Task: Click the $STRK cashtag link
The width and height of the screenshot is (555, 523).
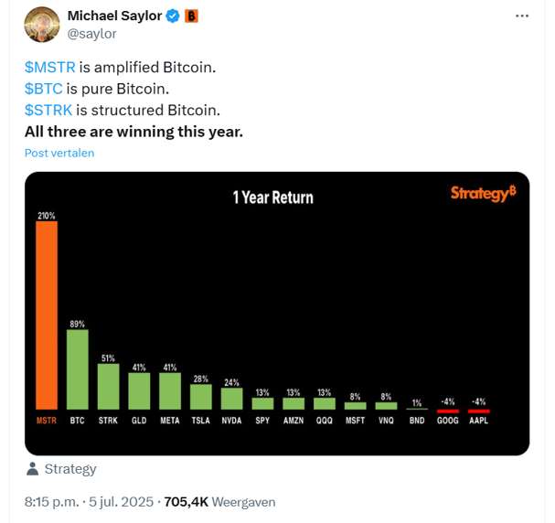Action: [x=48, y=110]
